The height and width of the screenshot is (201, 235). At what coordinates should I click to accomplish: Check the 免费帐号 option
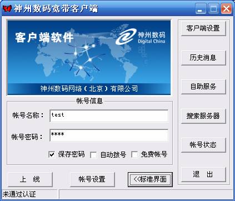(x=134, y=154)
